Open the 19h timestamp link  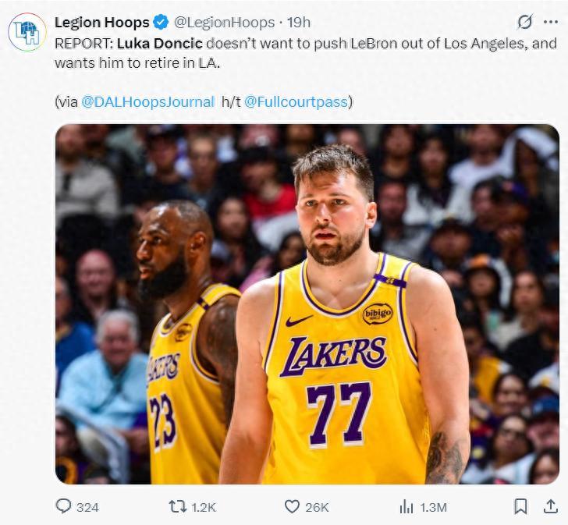[x=298, y=22]
